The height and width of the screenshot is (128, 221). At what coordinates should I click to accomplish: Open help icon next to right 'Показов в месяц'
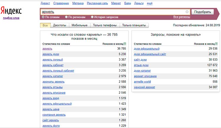click(216, 44)
